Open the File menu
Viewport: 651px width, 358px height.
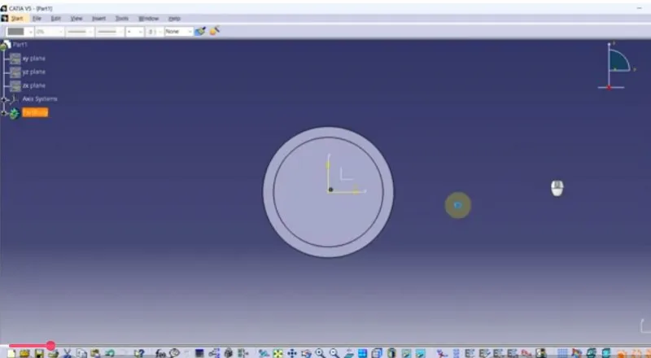pyautogui.click(x=37, y=18)
